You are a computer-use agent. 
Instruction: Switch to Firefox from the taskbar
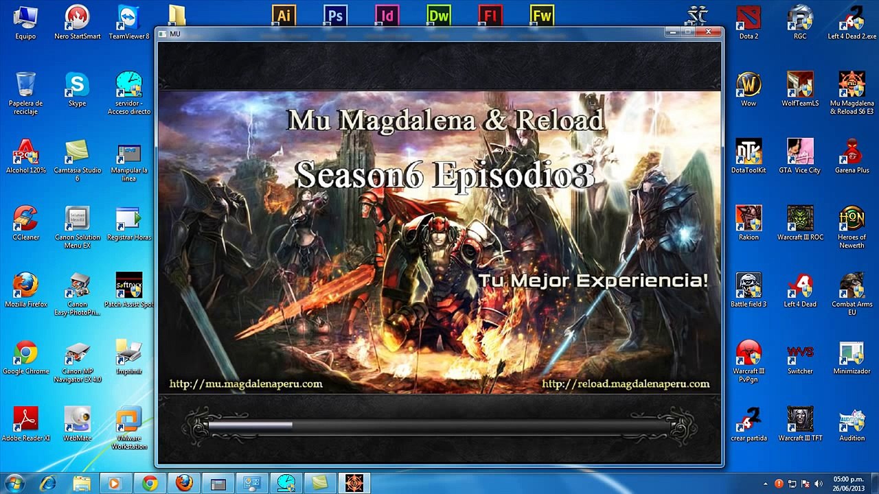[x=184, y=484]
